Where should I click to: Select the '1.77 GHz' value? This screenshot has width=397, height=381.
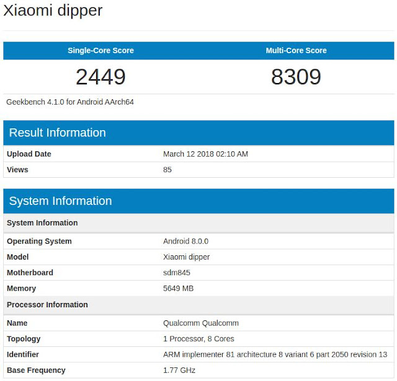pos(179,370)
